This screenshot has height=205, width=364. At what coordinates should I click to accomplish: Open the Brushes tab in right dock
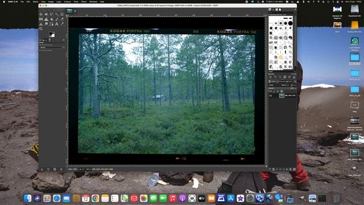(270, 10)
